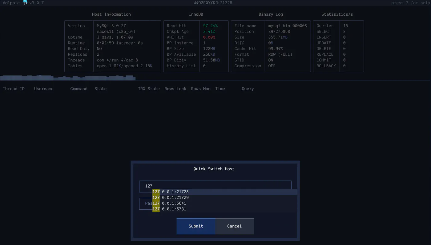Click the Query column header

[248, 89]
